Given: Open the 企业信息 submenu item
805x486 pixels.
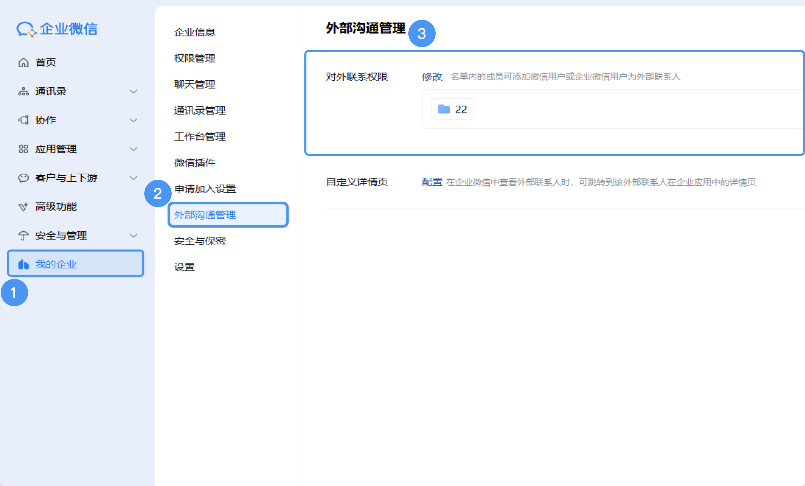Looking at the screenshot, I should tap(195, 32).
